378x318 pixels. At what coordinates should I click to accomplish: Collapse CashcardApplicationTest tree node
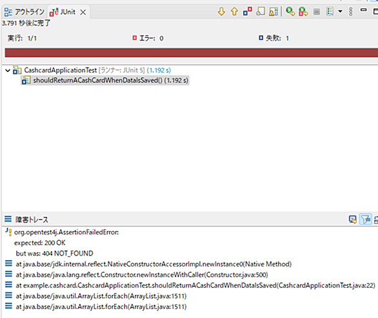tap(8, 70)
